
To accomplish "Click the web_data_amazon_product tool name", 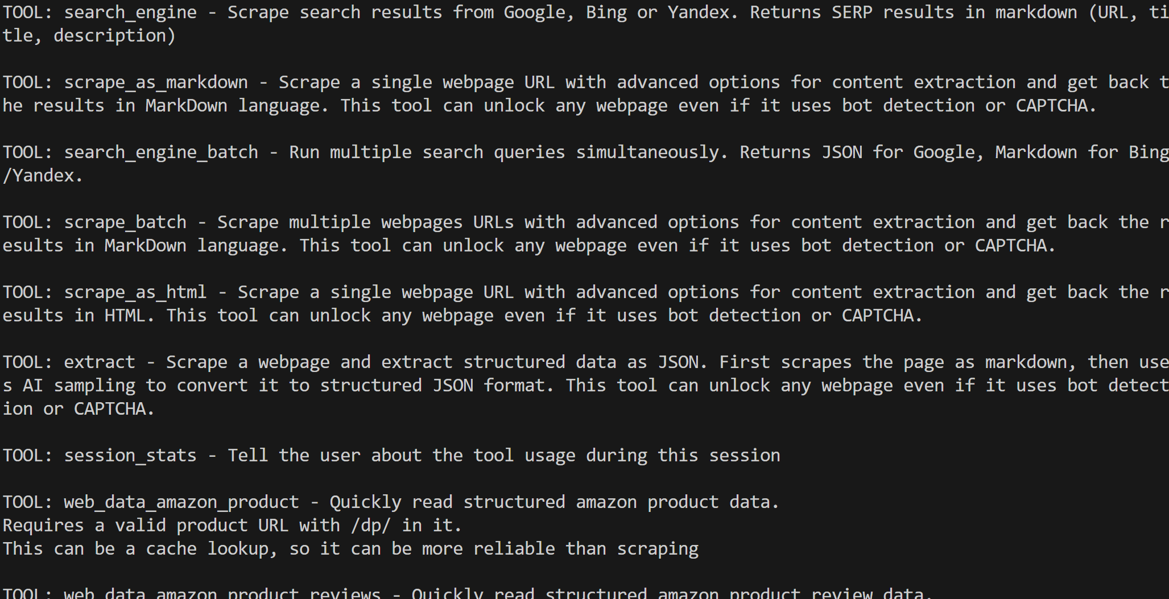I will (181, 502).
